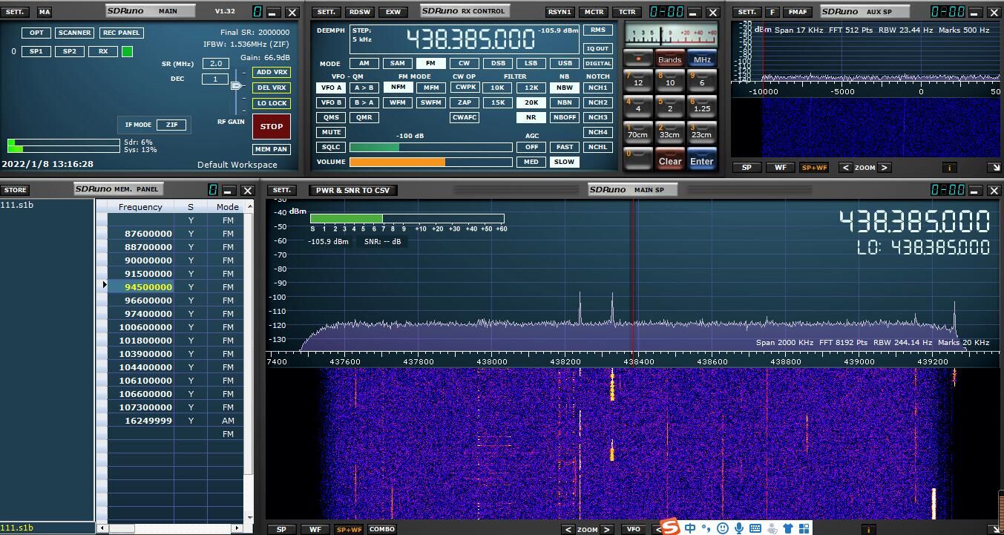Click the info icon in AUX SP
The width and height of the screenshot is (1004, 535).
pos(949,168)
